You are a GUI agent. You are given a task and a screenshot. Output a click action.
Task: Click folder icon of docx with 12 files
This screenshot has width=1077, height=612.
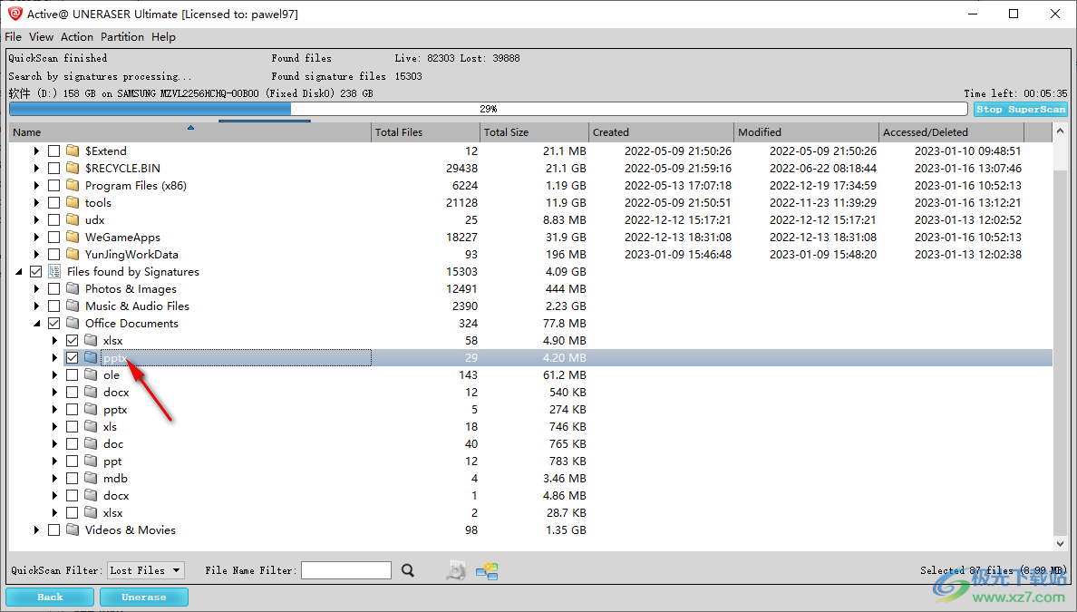click(91, 392)
